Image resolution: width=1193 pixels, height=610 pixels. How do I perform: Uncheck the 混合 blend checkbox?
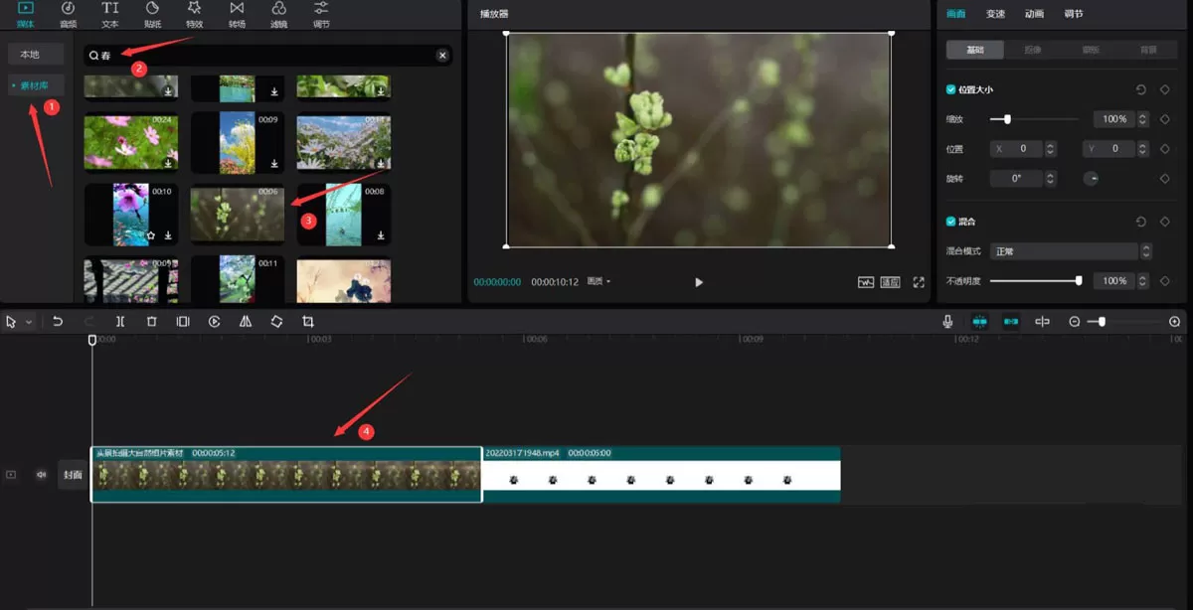951,221
